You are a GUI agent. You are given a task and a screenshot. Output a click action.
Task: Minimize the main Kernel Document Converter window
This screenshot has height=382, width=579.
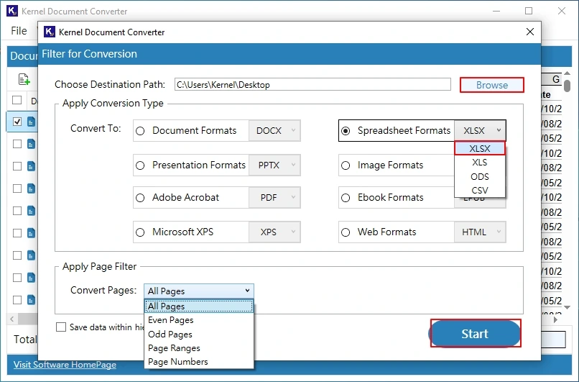click(496, 11)
